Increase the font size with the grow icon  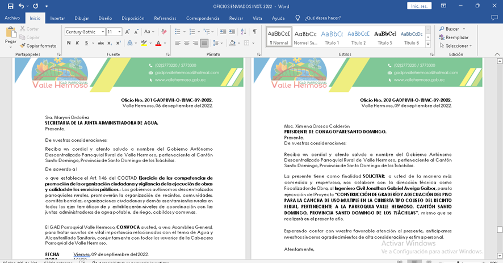click(128, 32)
